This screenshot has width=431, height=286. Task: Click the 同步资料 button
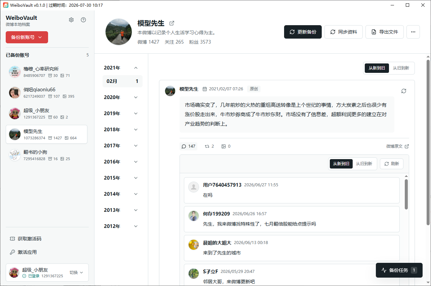[x=343, y=32]
